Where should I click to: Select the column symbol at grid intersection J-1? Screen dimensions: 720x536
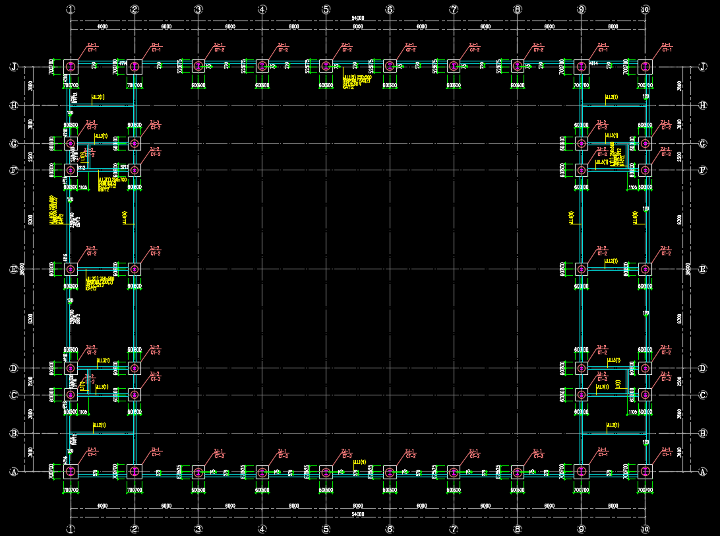click(71, 67)
